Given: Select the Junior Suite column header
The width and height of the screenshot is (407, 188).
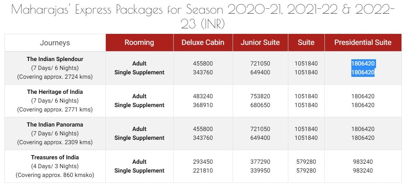Looking at the screenshot, I should click(x=260, y=42).
